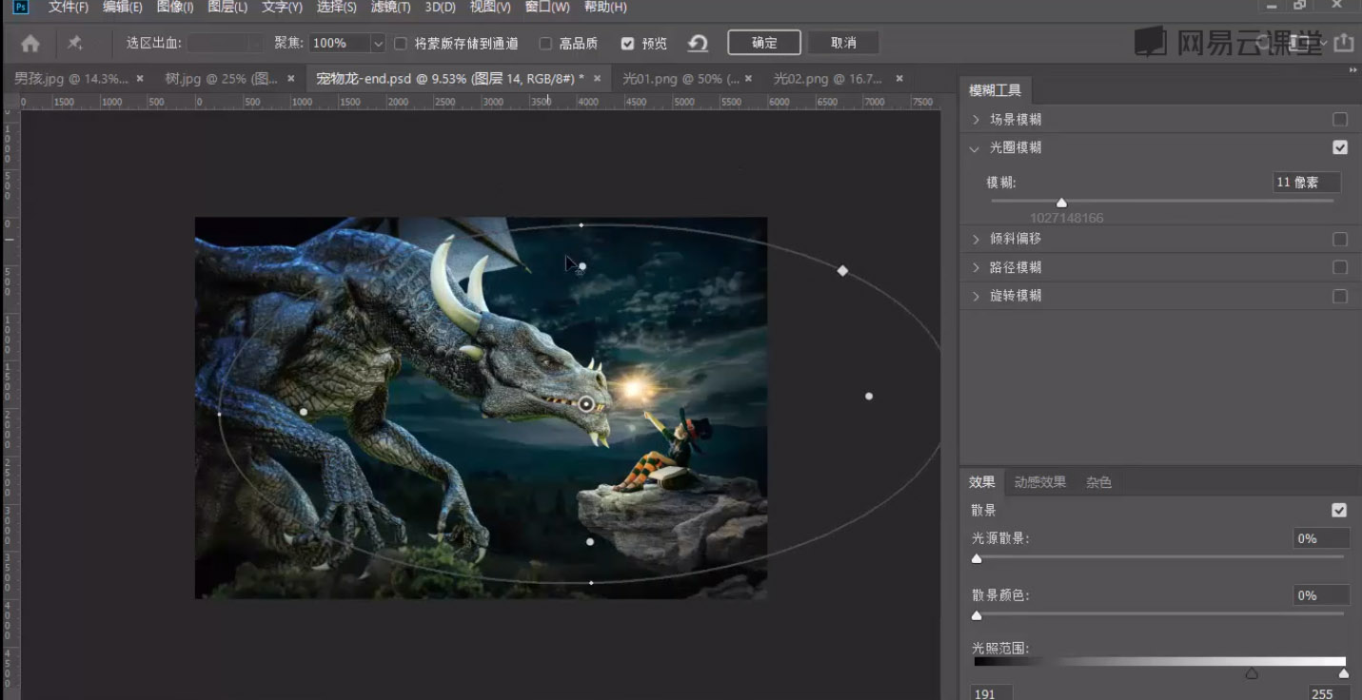Open the 窗口(W) menu

(547, 8)
